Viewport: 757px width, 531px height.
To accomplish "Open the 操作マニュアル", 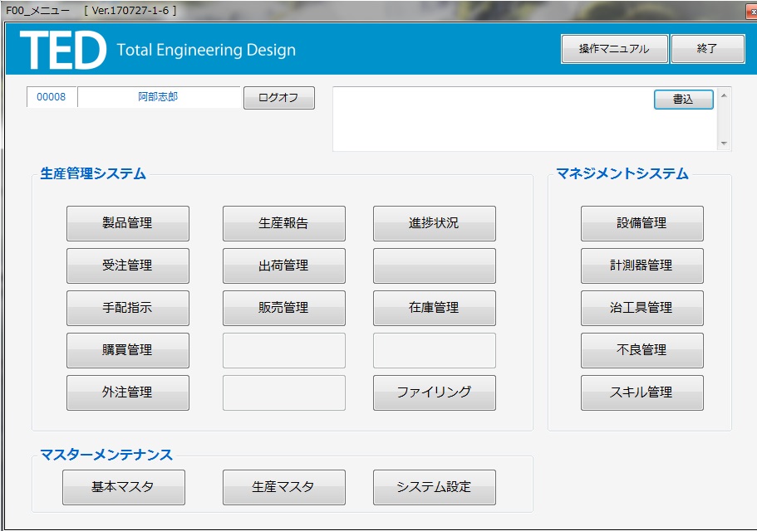I will pos(614,49).
